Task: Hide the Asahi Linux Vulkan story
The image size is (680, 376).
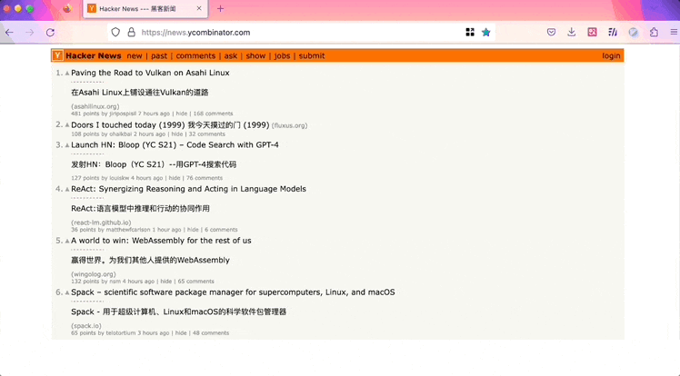Action: [x=182, y=114]
